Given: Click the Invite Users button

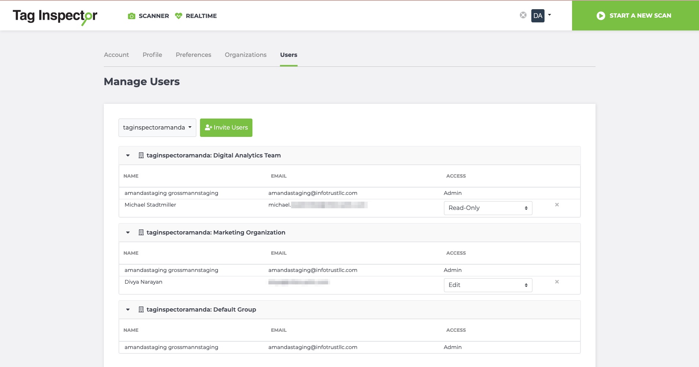Looking at the screenshot, I should pos(226,128).
